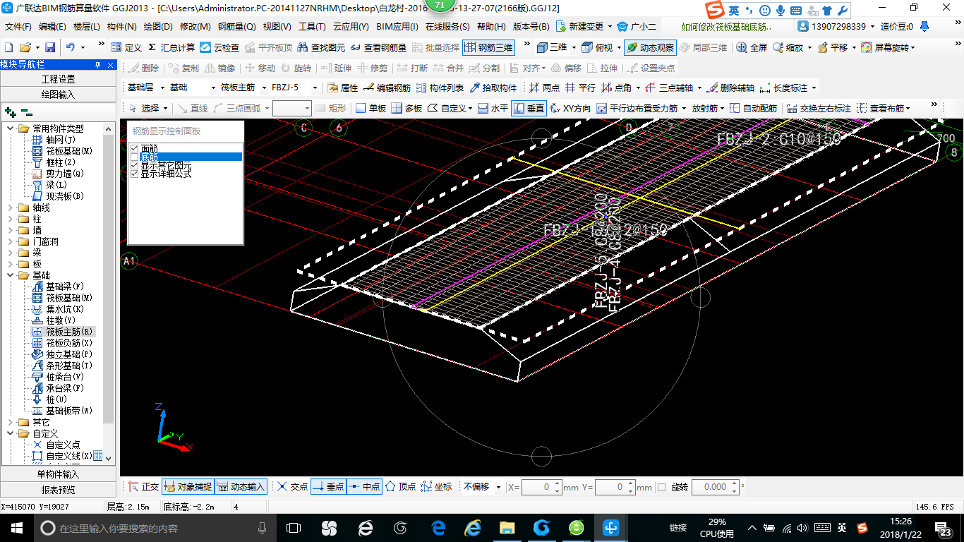
Task: Choose 水平 horizontal rebar direction
Action: (493, 109)
